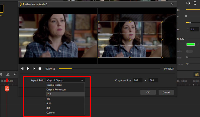Image resolution: width=200 pixels, height=117 pixels.
Task: Stop the preview playback
Action: click(x=40, y=69)
